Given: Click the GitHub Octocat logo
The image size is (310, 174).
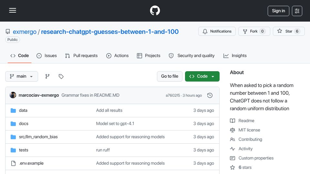Looking at the screenshot, I should (155, 10).
